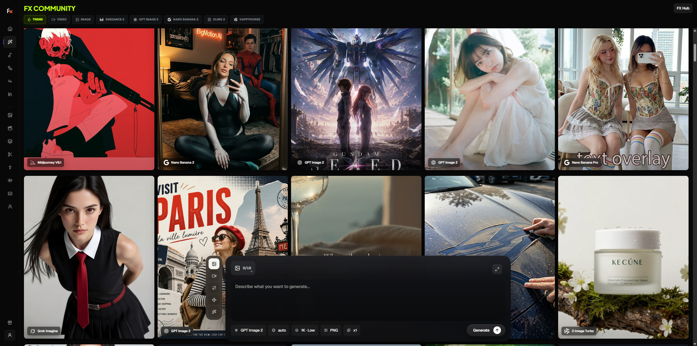Select the VIDEO filter tab
The width and height of the screenshot is (697, 346).
click(x=59, y=20)
